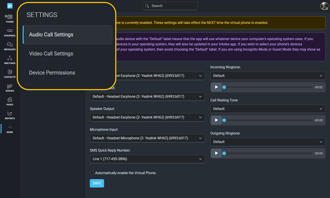This screenshot has width=330, height=198.
Task: Play the Incoming Ringtone preview
Action: [216, 87]
